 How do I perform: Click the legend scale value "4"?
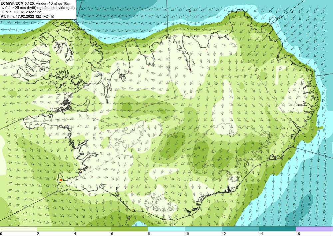click(x=75, y=234)
